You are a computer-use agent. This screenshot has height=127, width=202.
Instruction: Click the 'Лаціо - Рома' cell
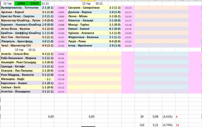point(88,41)
